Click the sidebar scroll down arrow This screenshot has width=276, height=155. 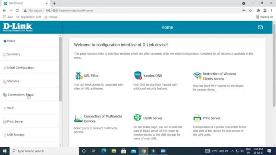[x=60, y=145]
